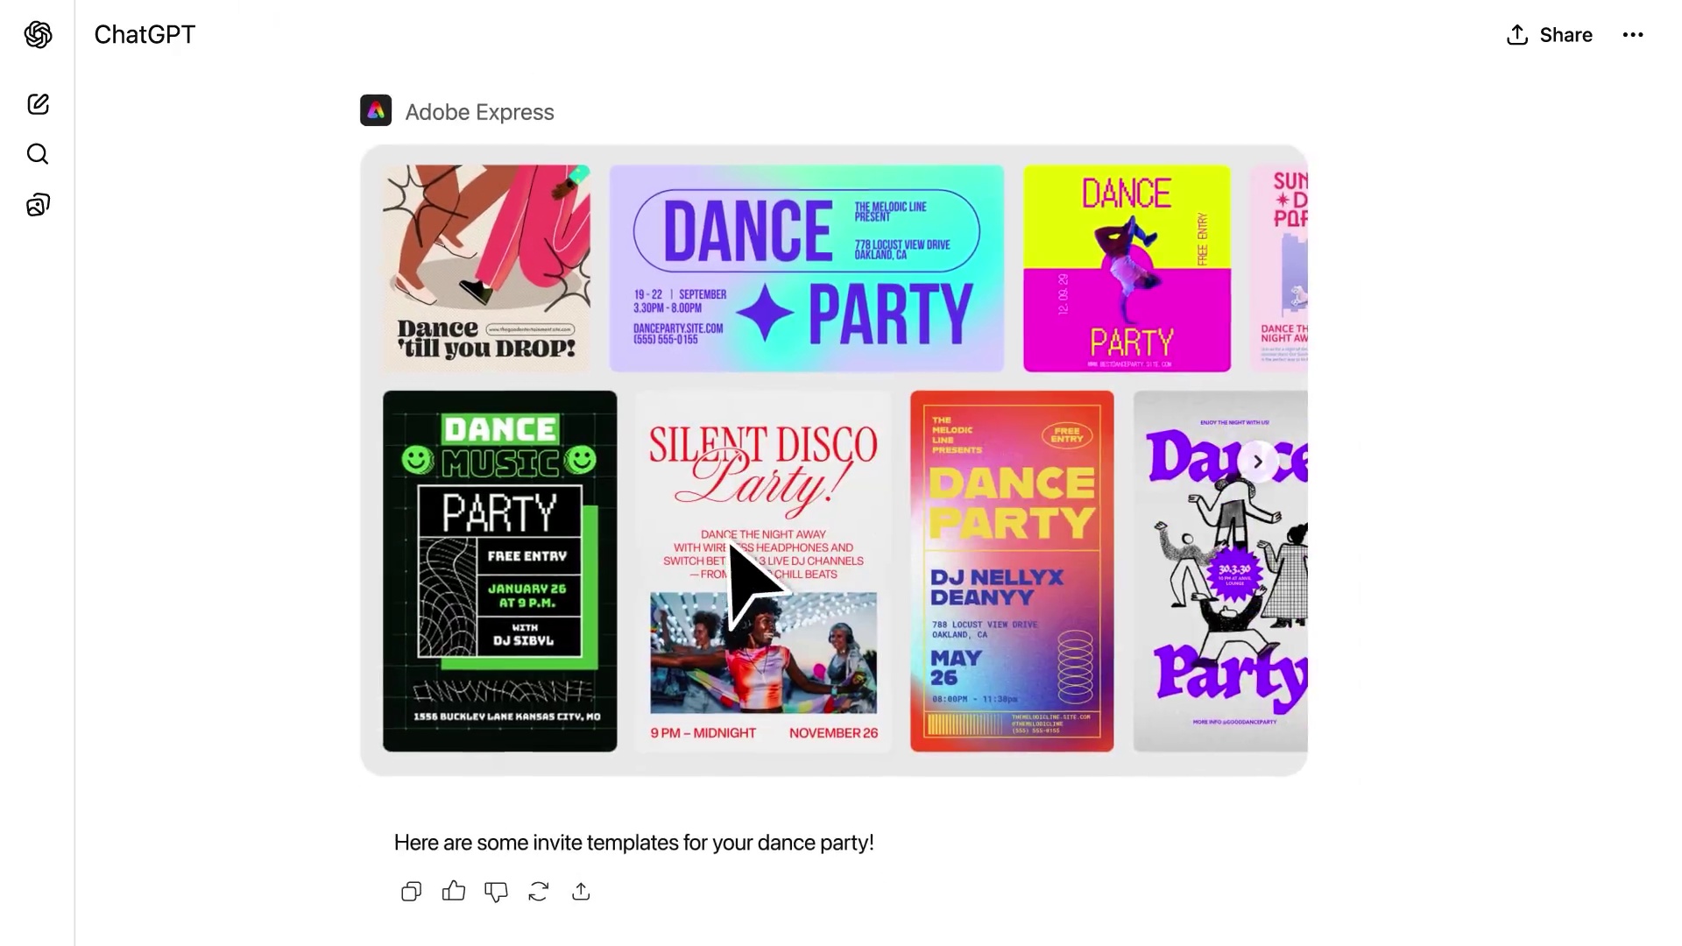Copy the response with copy icon

pyautogui.click(x=411, y=892)
